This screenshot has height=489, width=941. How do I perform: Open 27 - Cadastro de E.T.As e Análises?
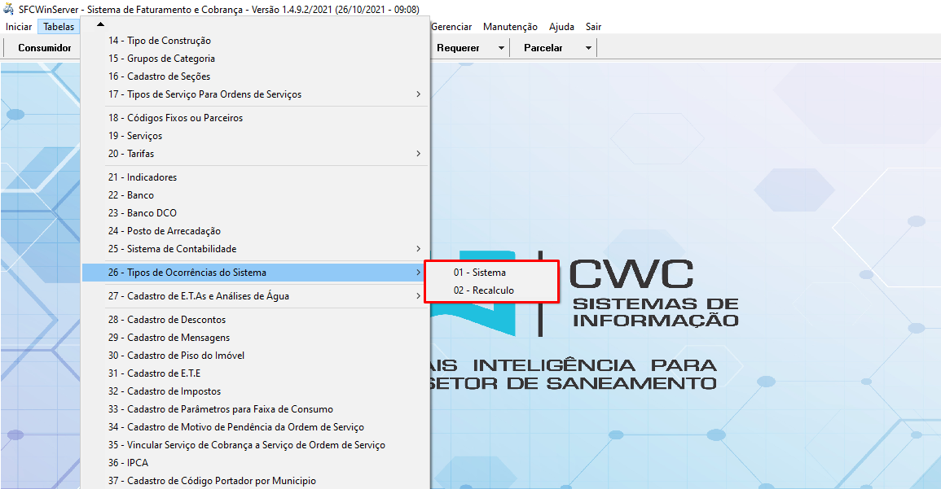(198, 296)
